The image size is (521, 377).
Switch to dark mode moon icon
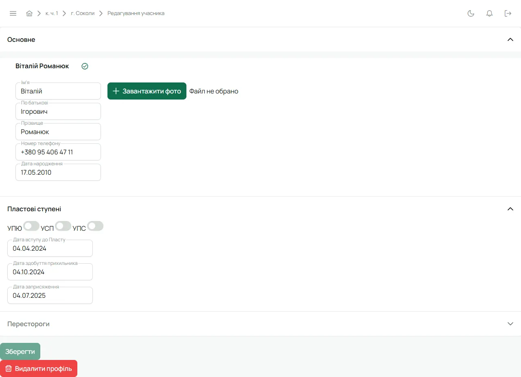[x=471, y=13]
